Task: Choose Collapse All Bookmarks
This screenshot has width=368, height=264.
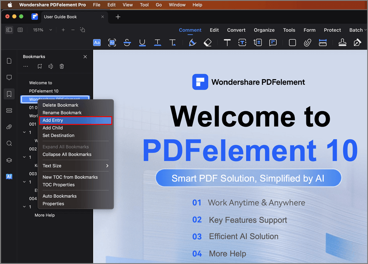Action: point(75,154)
